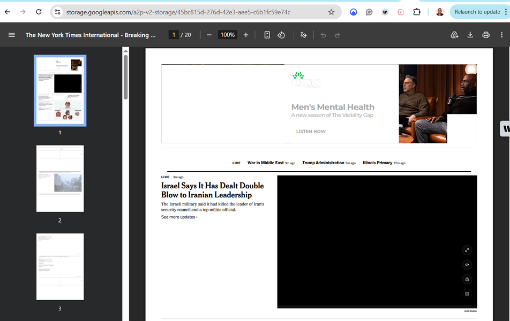This screenshot has width=510, height=321.
Task: Mute the video with speaker icon
Action: pos(467,265)
